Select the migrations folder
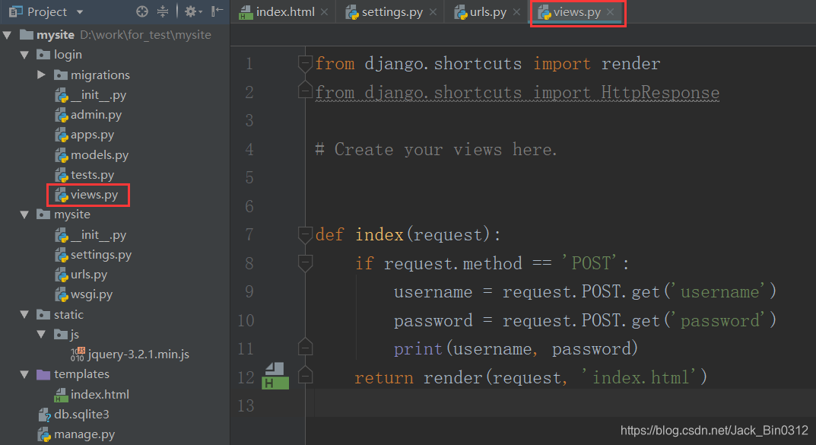Image resolution: width=816 pixels, height=445 pixels. (100, 75)
